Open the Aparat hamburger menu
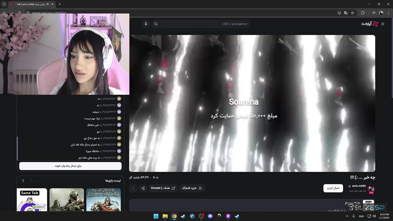The width and height of the screenshot is (393, 221). click(x=383, y=24)
